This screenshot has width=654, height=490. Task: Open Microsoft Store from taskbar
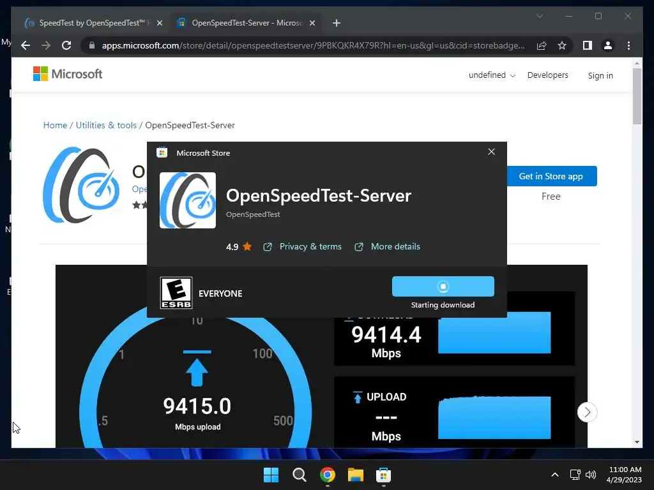(383, 475)
